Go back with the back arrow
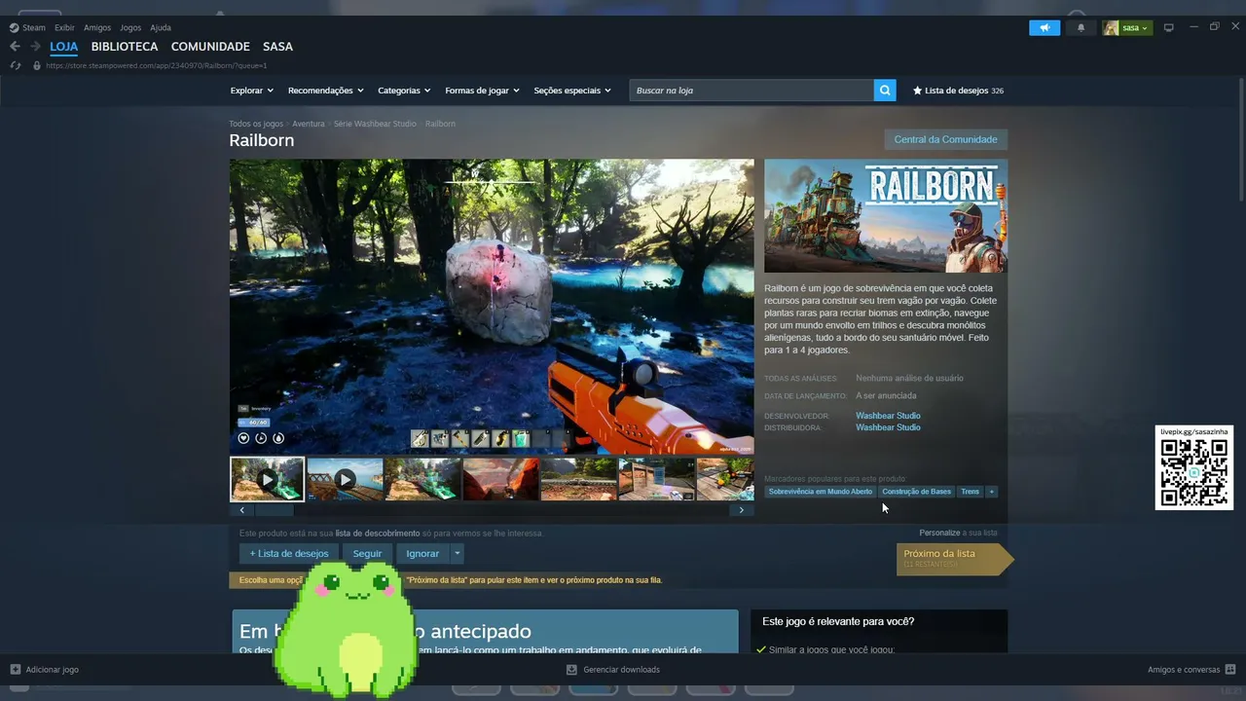The width and height of the screenshot is (1246, 701). click(15, 47)
